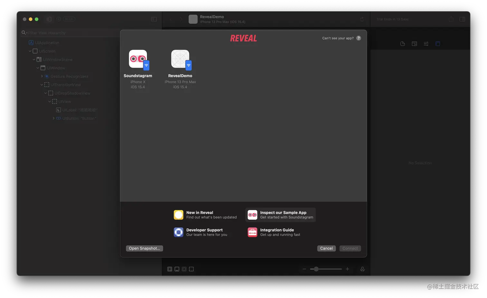Switch to the Application inspector tab

pyautogui.click(x=403, y=44)
